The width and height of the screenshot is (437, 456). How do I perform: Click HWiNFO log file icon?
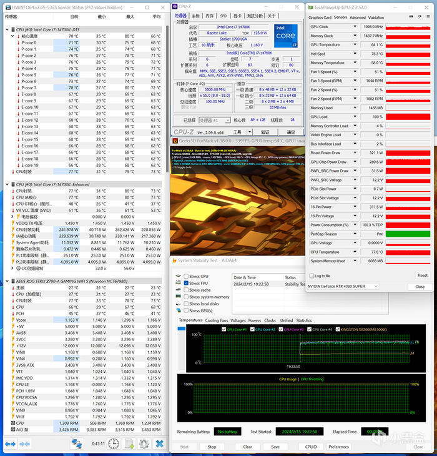(x=129, y=444)
